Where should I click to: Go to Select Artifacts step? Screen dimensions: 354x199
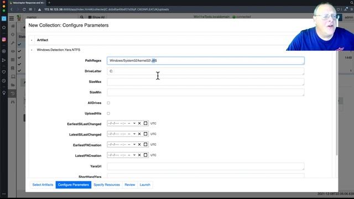coord(43,185)
